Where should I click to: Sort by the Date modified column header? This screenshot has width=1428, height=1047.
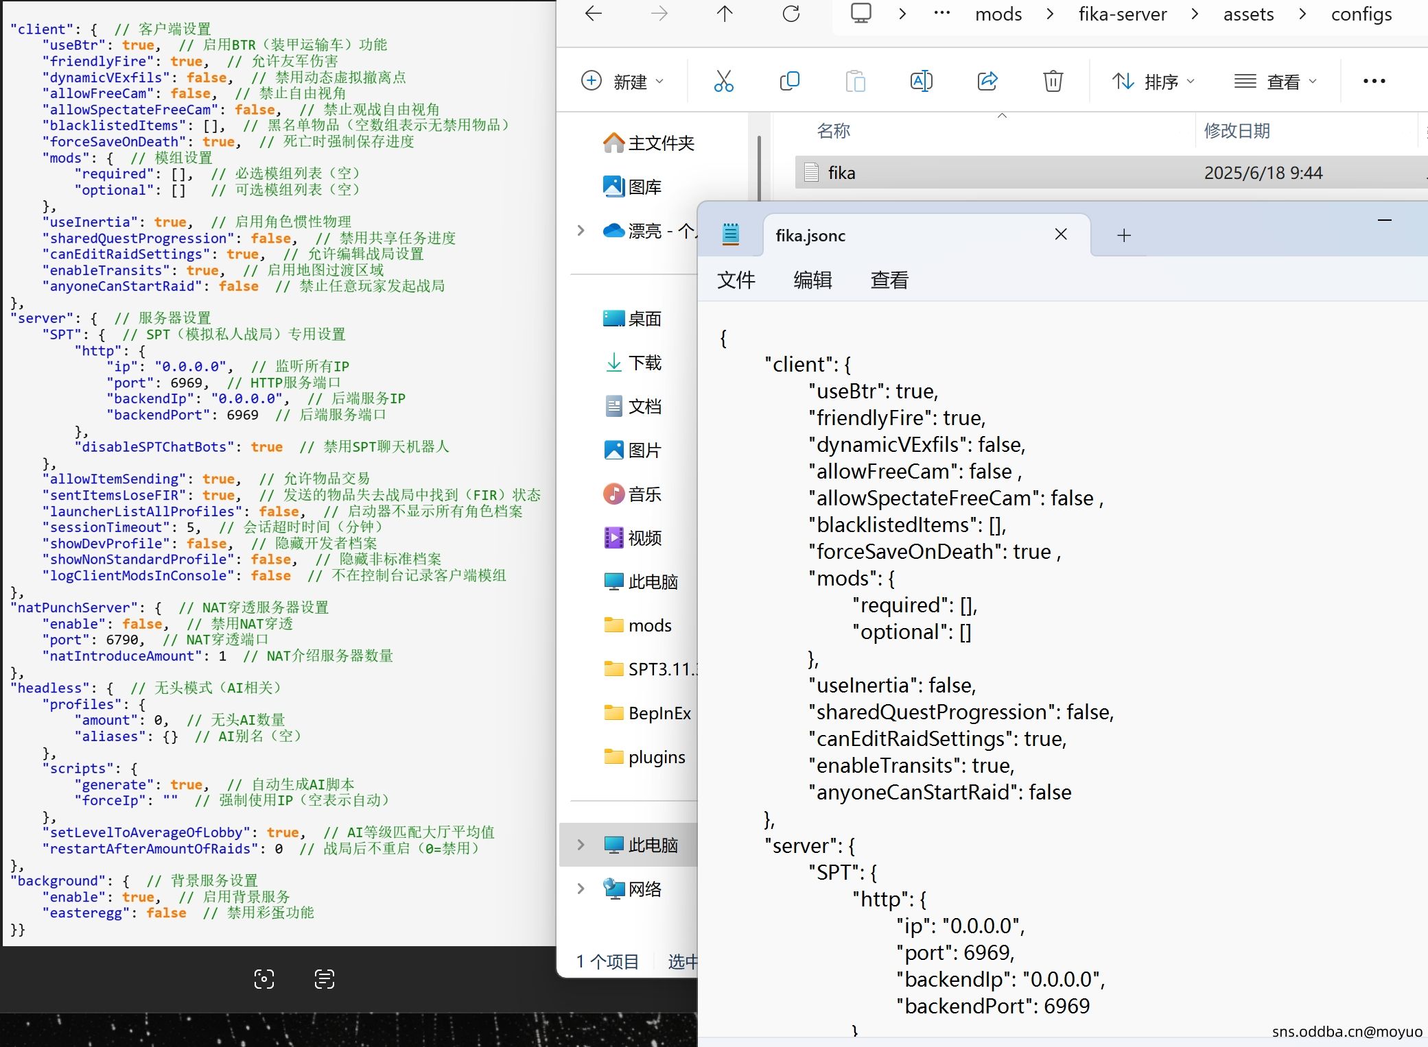[1237, 130]
